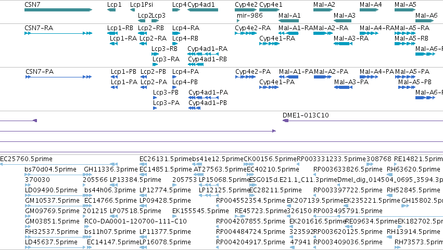Select the Lcp4-RA transcript label
The width and height of the screenshot is (443, 250).
point(186,28)
